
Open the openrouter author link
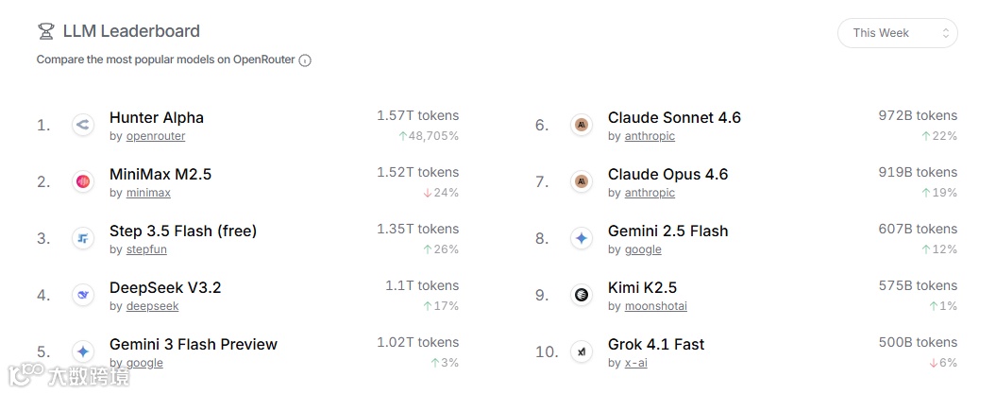point(156,136)
